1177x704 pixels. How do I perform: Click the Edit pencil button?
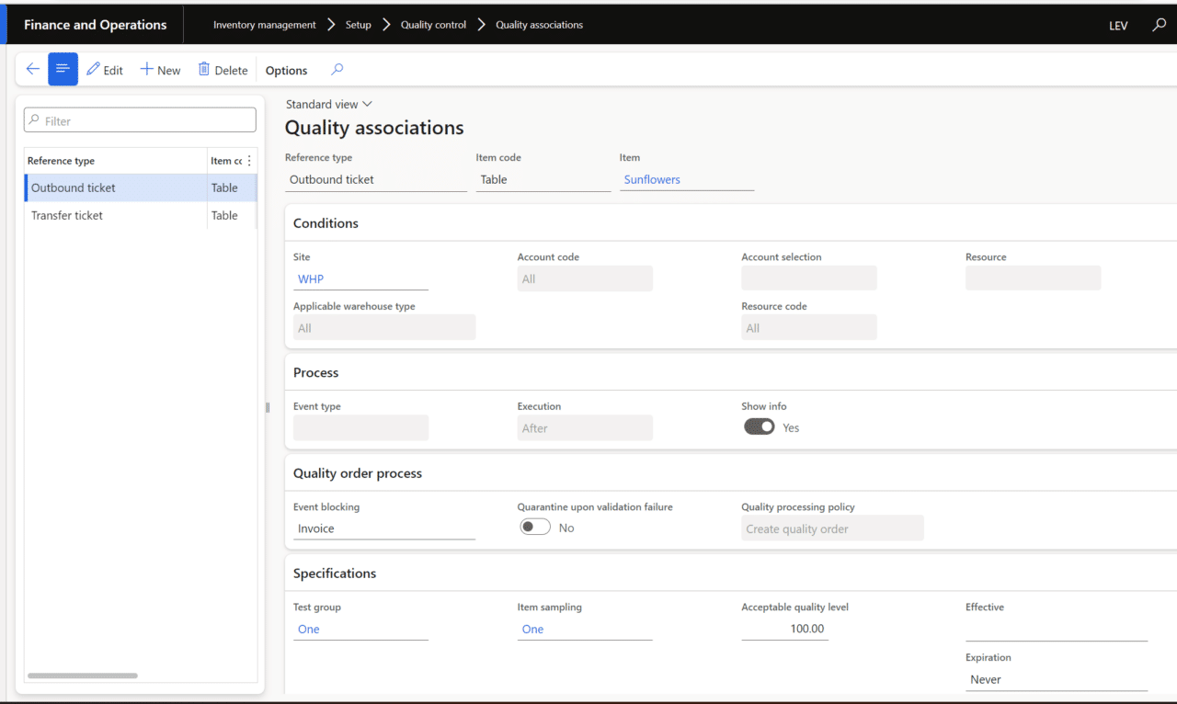click(105, 70)
